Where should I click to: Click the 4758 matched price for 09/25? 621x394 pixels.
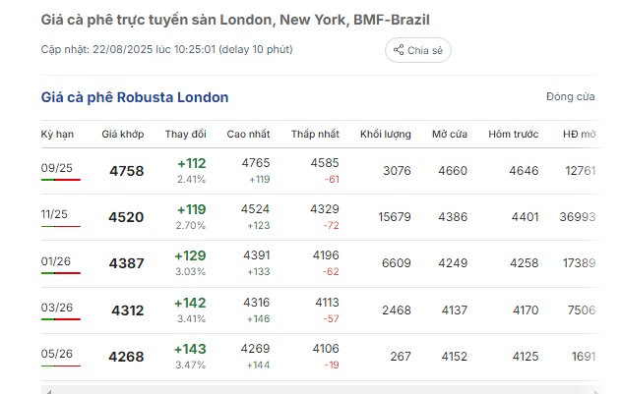click(126, 171)
